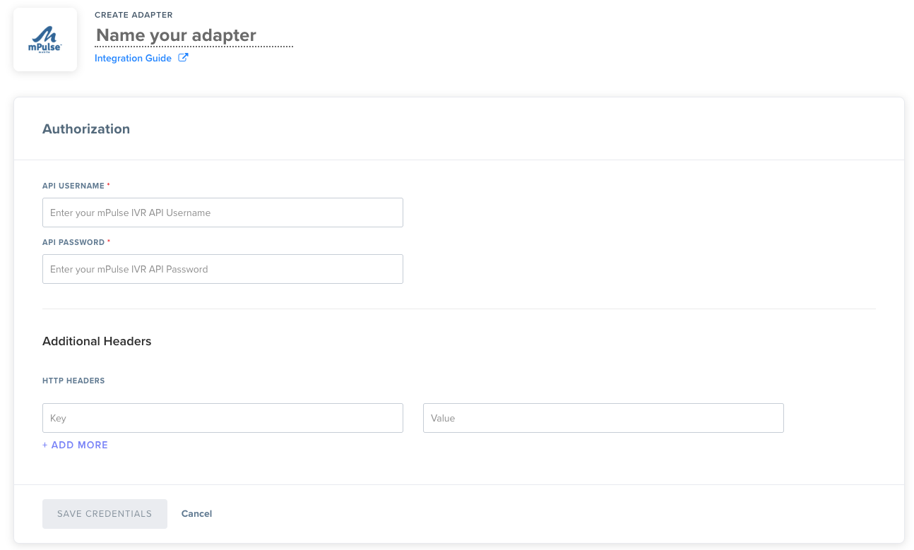914x550 pixels.
Task: Click the API Username input field
Action: pyautogui.click(x=222, y=213)
